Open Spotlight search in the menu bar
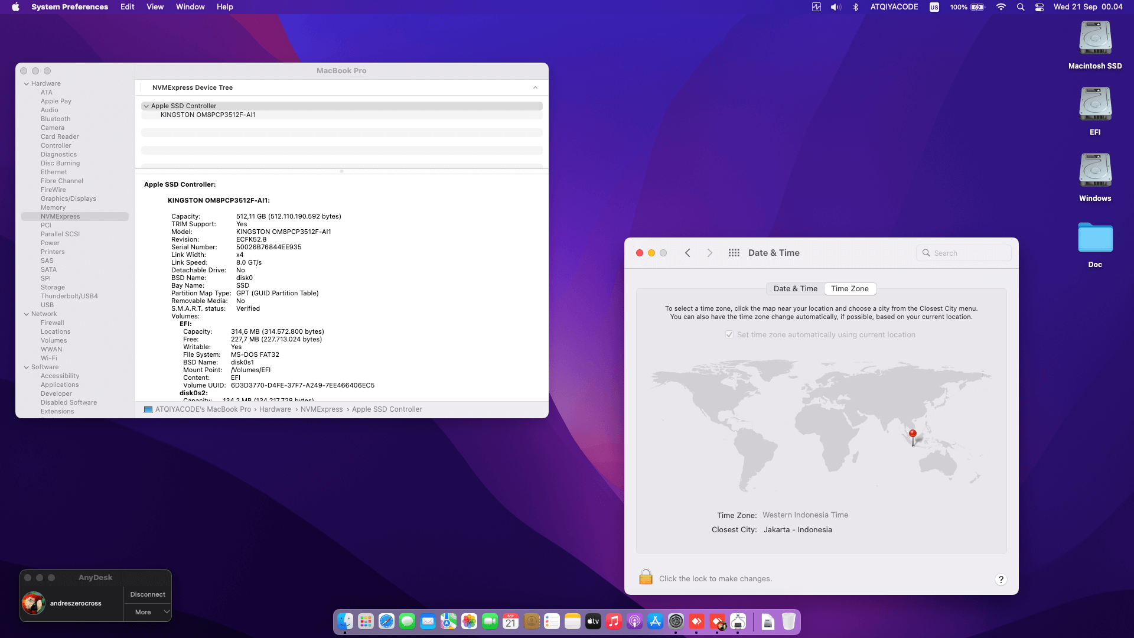The image size is (1134, 638). [1020, 7]
